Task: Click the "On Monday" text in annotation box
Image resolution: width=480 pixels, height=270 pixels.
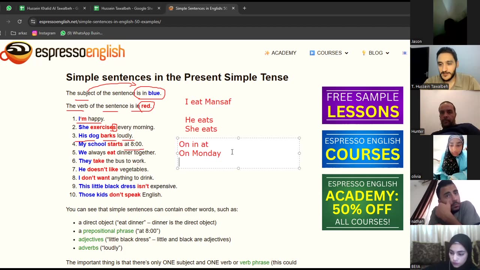Action: 200,153
